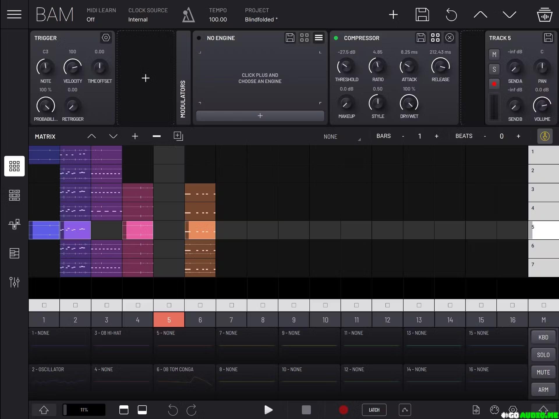Select track 7 tab
559x419 pixels.
pyautogui.click(x=231, y=320)
